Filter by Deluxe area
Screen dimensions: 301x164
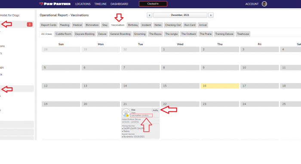tap(102, 34)
